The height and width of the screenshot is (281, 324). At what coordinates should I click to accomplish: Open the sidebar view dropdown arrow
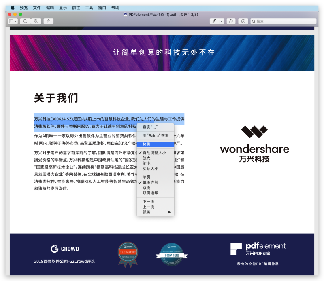pos(16,21)
